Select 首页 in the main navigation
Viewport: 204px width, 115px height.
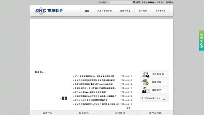pos(87,11)
